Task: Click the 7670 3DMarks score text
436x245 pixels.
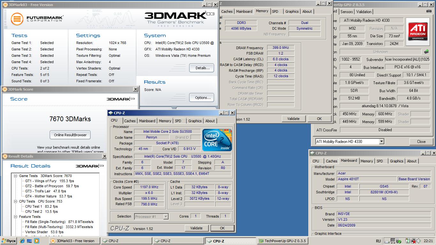Action: pyautogui.click(x=70, y=119)
